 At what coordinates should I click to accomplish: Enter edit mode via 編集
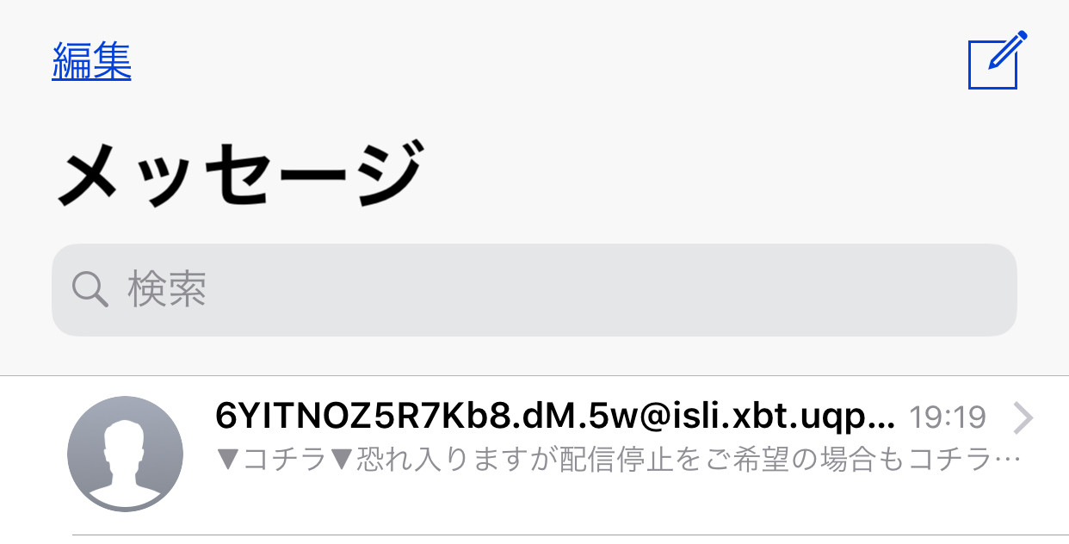(x=91, y=61)
